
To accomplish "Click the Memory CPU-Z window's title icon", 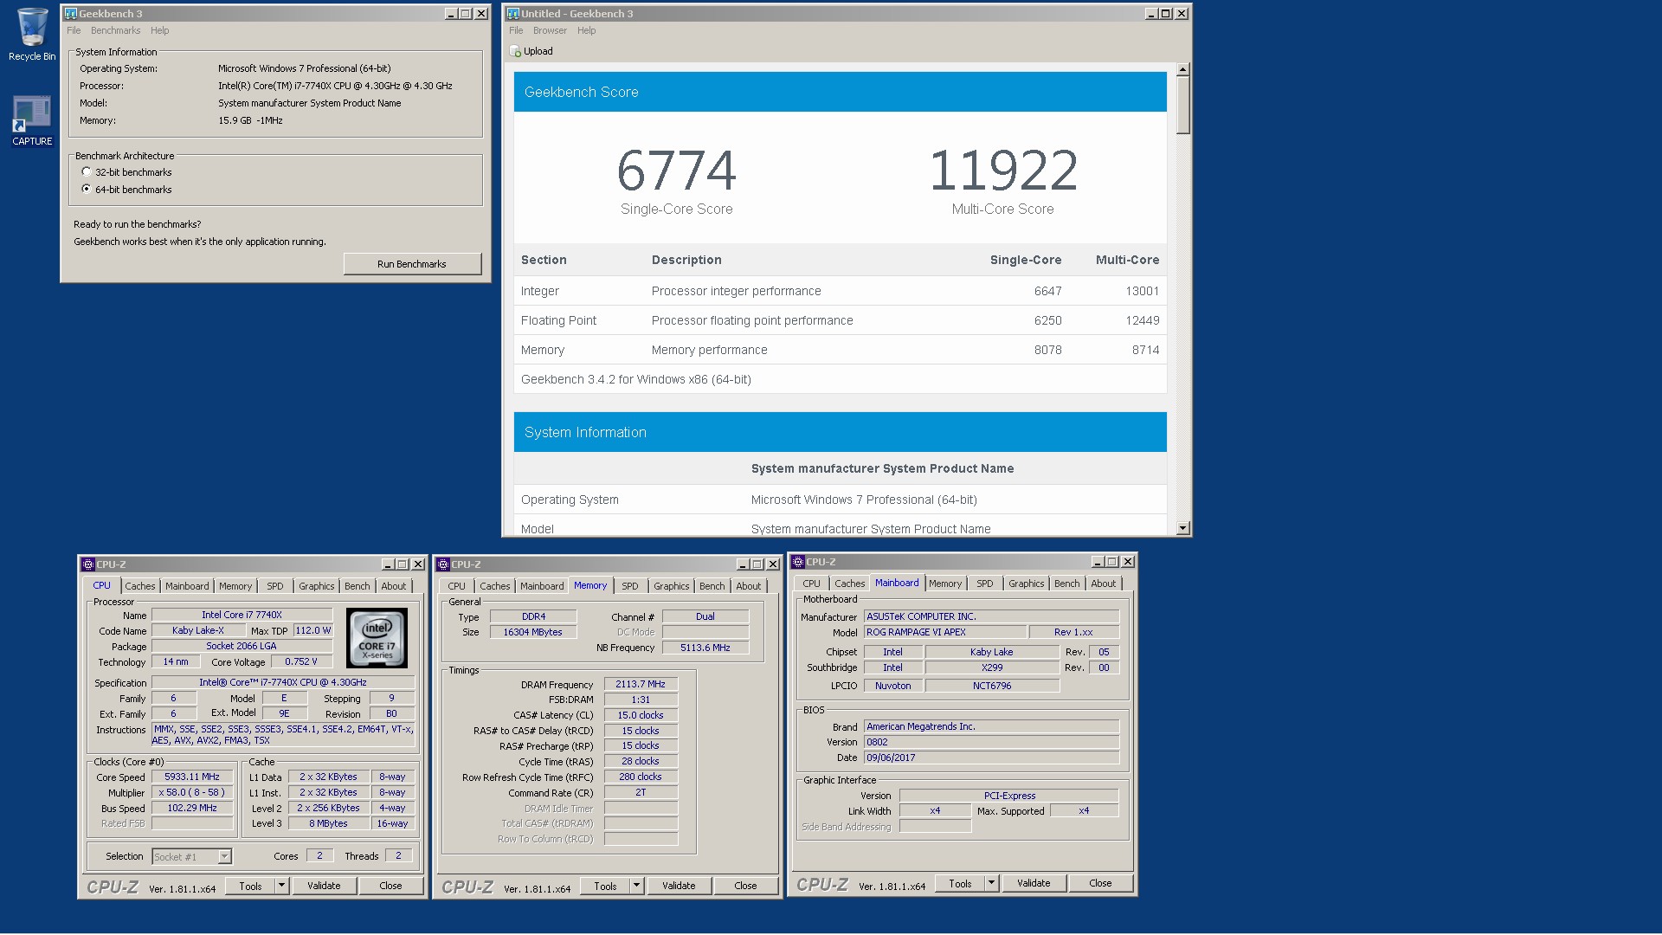I will [443, 564].
